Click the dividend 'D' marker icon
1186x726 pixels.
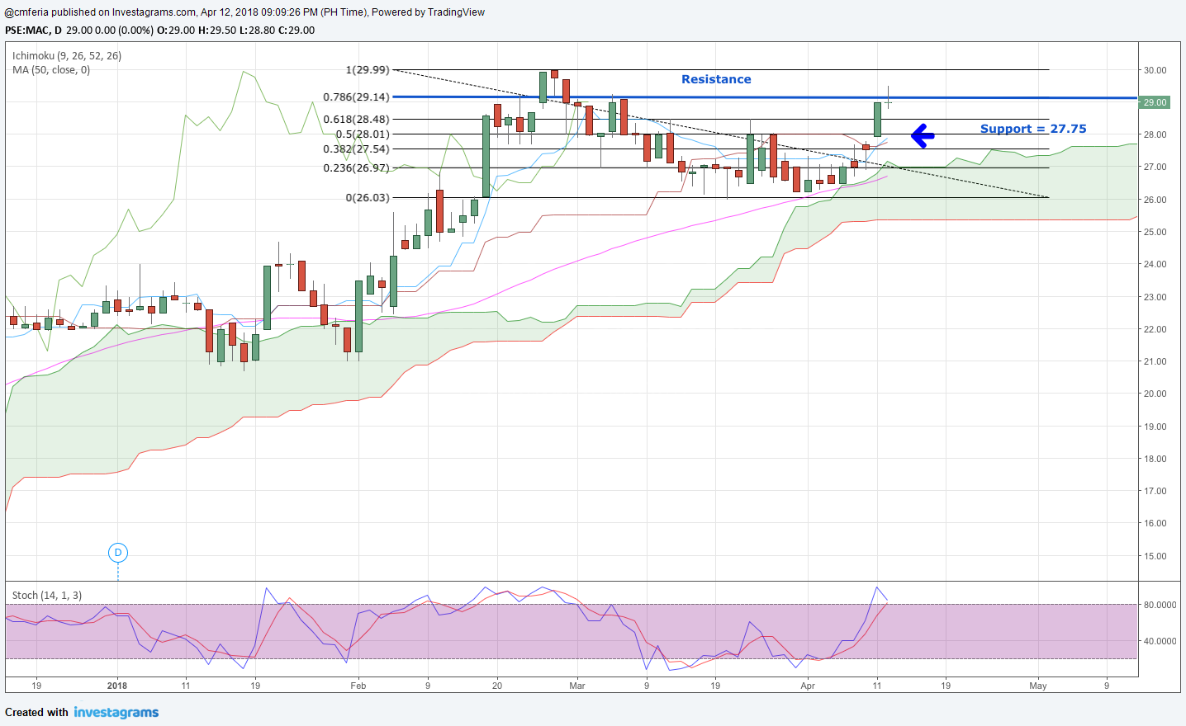[x=118, y=553]
